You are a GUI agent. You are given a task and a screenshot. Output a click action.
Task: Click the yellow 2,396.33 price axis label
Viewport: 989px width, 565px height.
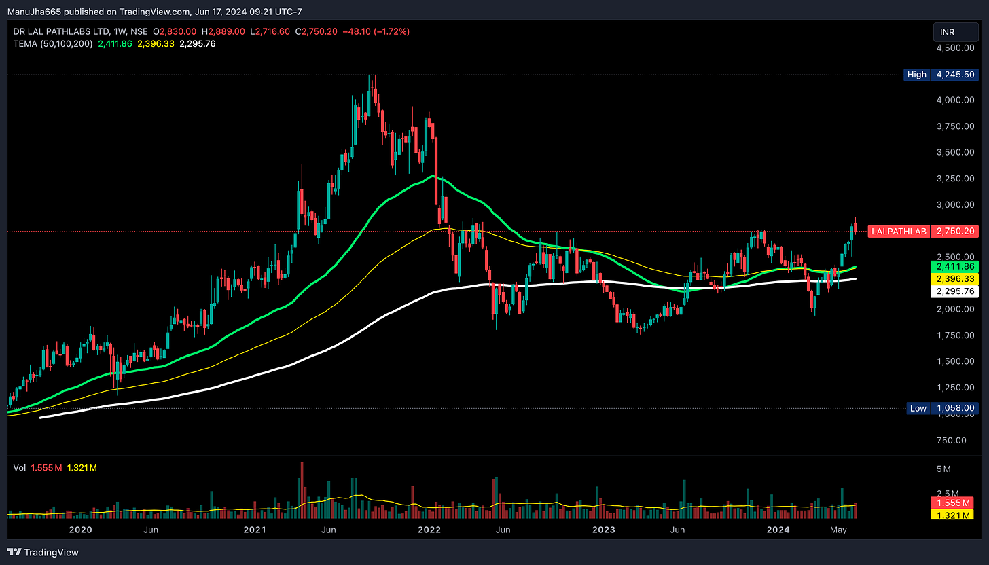(x=954, y=279)
